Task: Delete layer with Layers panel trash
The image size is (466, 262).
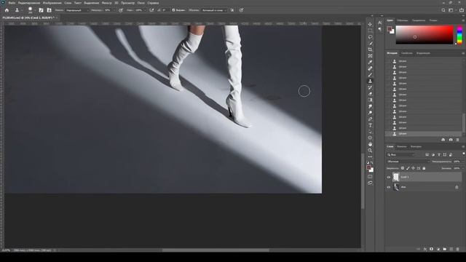Action: pyautogui.click(x=458, y=249)
